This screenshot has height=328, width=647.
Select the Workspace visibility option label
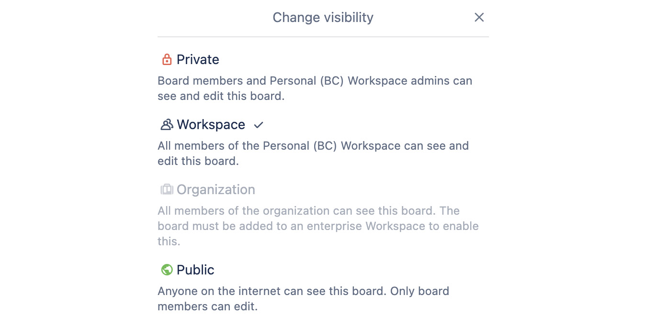[211, 125]
